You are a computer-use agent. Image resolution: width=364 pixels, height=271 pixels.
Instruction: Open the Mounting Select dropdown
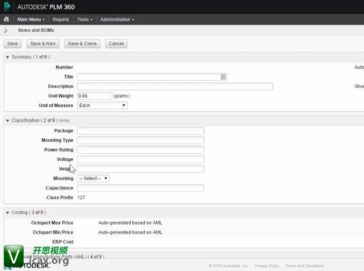[x=93, y=179]
